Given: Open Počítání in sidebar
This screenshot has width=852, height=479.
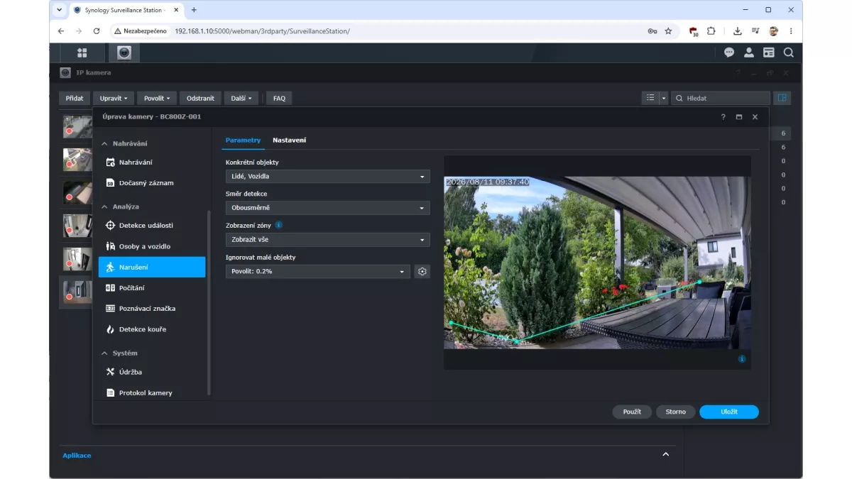Looking at the screenshot, I should 152,287.
